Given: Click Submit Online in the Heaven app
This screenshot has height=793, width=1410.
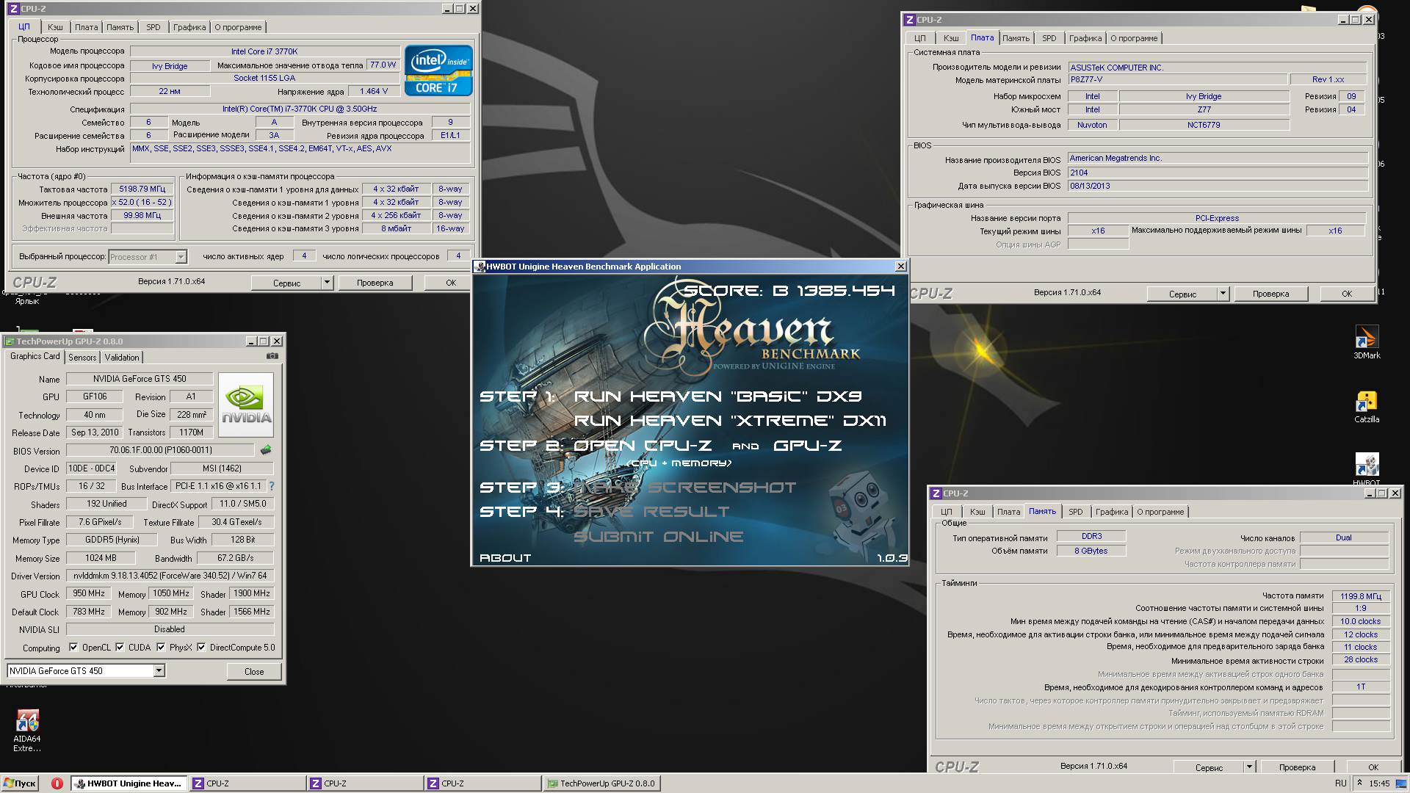Looking at the screenshot, I should tap(658, 537).
